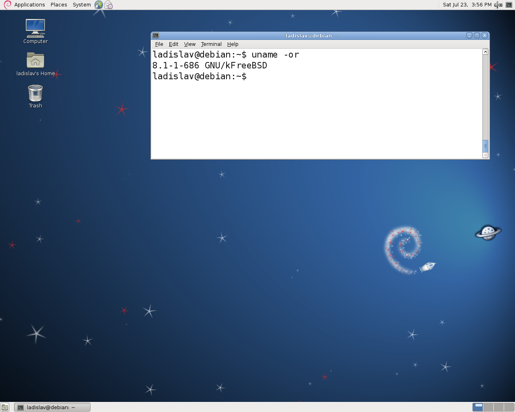The height and width of the screenshot is (412, 515).
Task: Open the terminal View menu
Action: point(190,44)
